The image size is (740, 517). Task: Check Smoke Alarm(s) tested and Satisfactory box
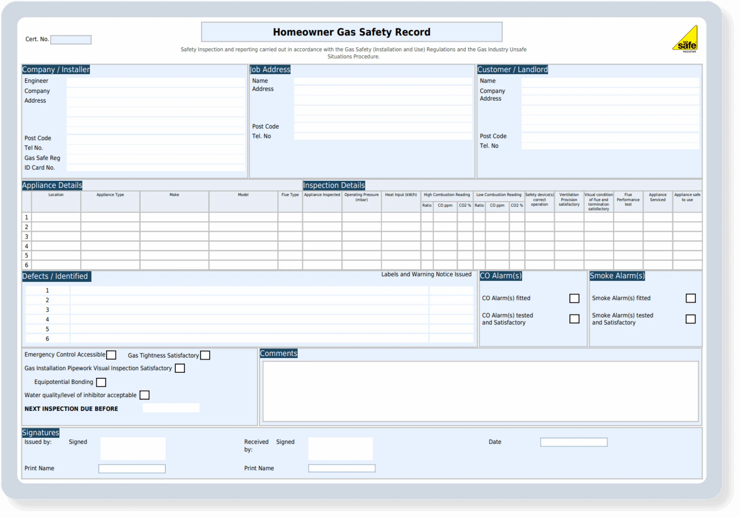click(x=690, y=319)
